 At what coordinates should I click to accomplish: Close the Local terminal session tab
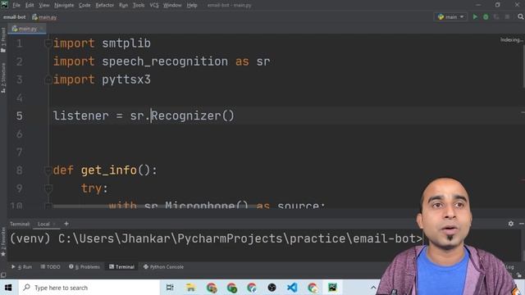pyautogui.click(x=55, y=224)
